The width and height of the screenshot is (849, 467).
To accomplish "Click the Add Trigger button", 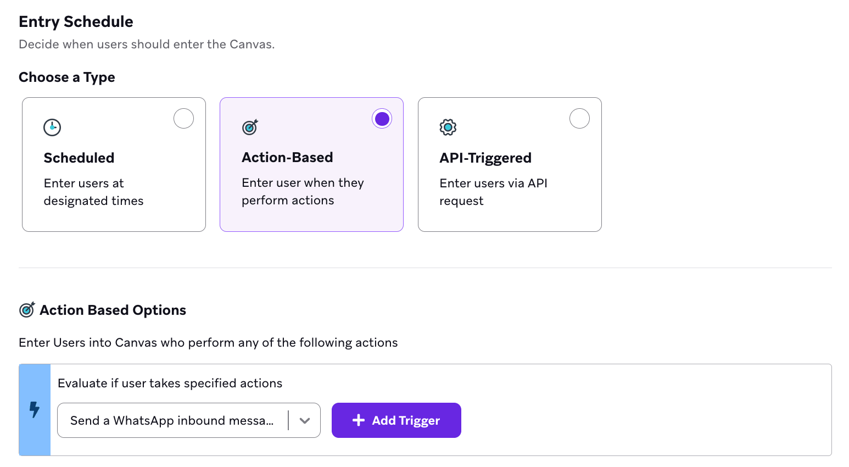I will point(396,420).
